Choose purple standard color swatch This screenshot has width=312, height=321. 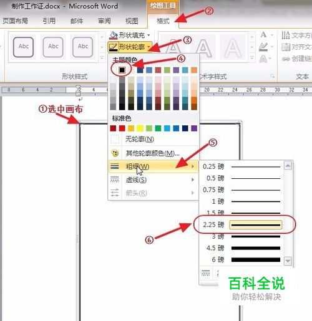(x=194, y=128)
